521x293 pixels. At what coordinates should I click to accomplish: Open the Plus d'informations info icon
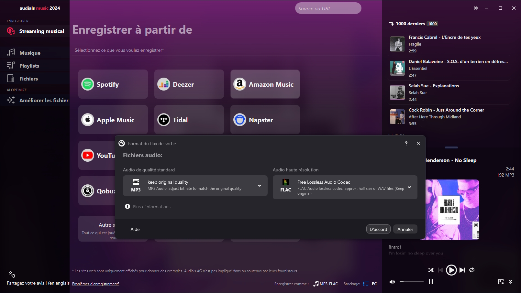127,206
